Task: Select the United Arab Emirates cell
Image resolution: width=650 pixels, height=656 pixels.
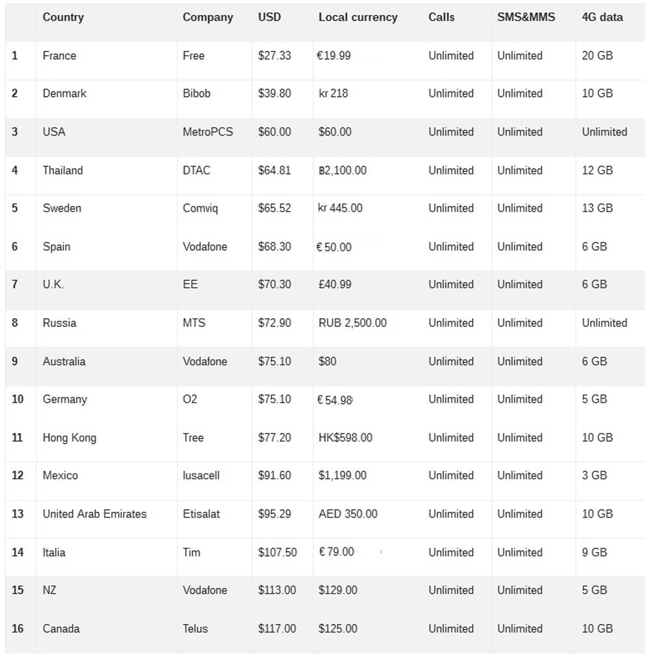Action: (x=95, y=514)
